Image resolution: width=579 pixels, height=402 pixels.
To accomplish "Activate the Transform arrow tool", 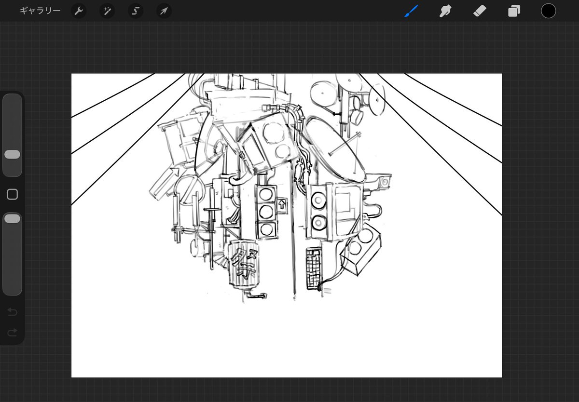I will pos(164,11).
